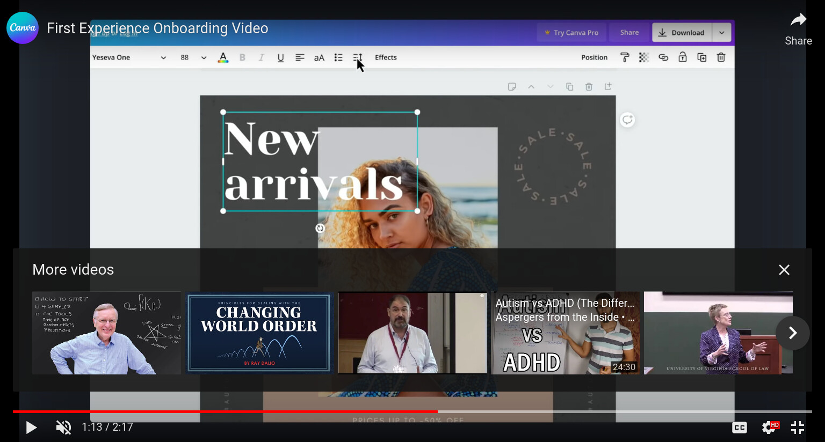Image resolution: width=825 pixels, height=442 pixels.
Task: Click the rotate handle below text box
Action: [320, 228]
